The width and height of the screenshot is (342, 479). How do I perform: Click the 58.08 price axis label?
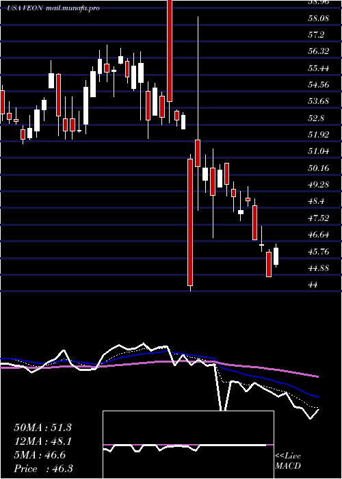[x=318, y=18]
